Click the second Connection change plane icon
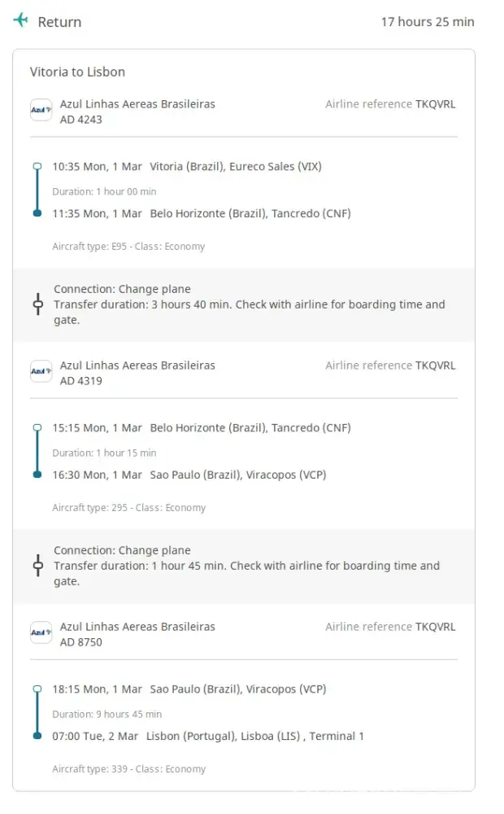The height and width of the screenshot is (814, 504). pyautogui.click(x=37, y=566)
